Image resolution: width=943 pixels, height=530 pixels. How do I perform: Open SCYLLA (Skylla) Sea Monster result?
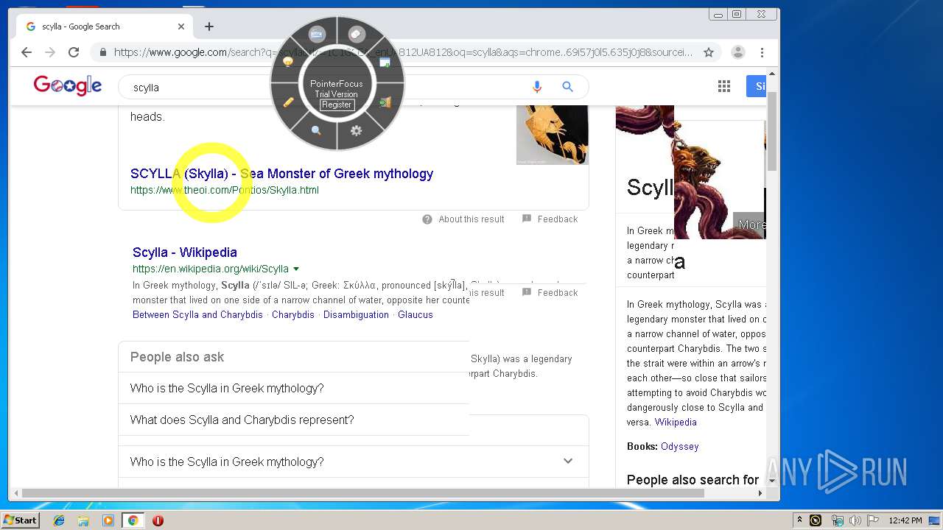(x=281, y=174)
